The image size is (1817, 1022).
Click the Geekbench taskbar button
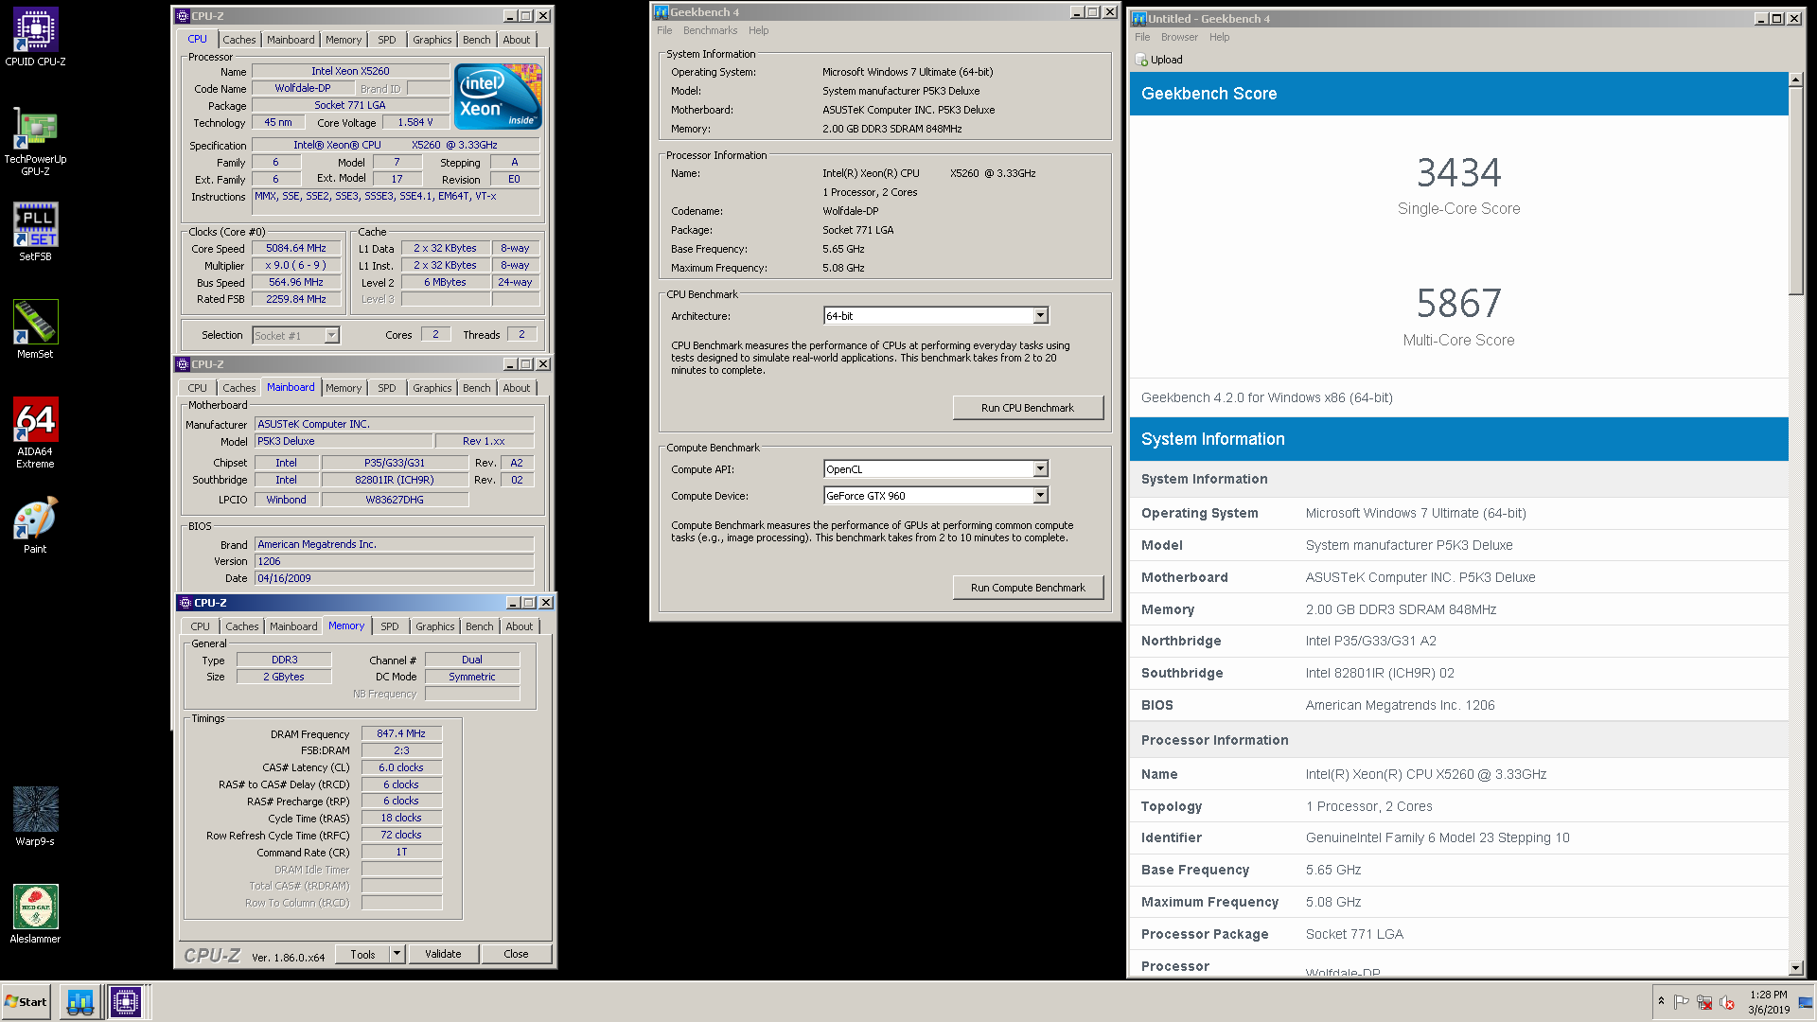[80, 1001]
